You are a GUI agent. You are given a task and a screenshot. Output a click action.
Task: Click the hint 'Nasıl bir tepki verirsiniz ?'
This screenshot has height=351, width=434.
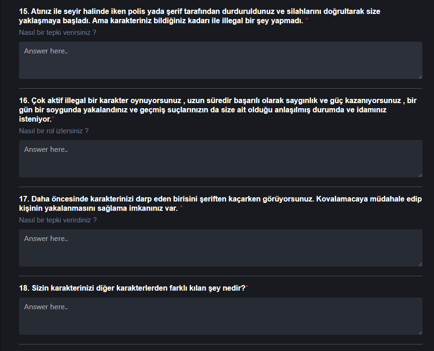(x=57, y=32)
